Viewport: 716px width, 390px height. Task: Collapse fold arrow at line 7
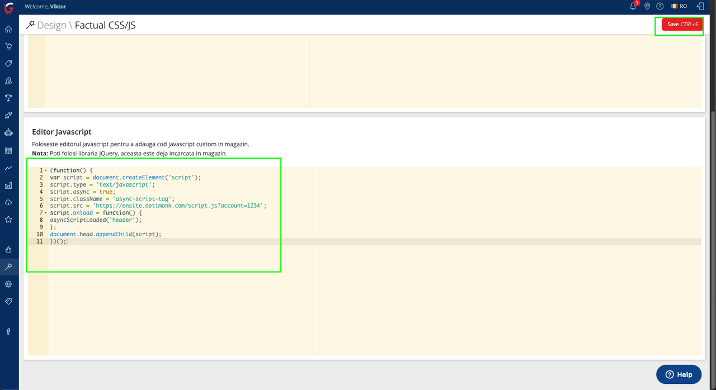coord(45,213)
